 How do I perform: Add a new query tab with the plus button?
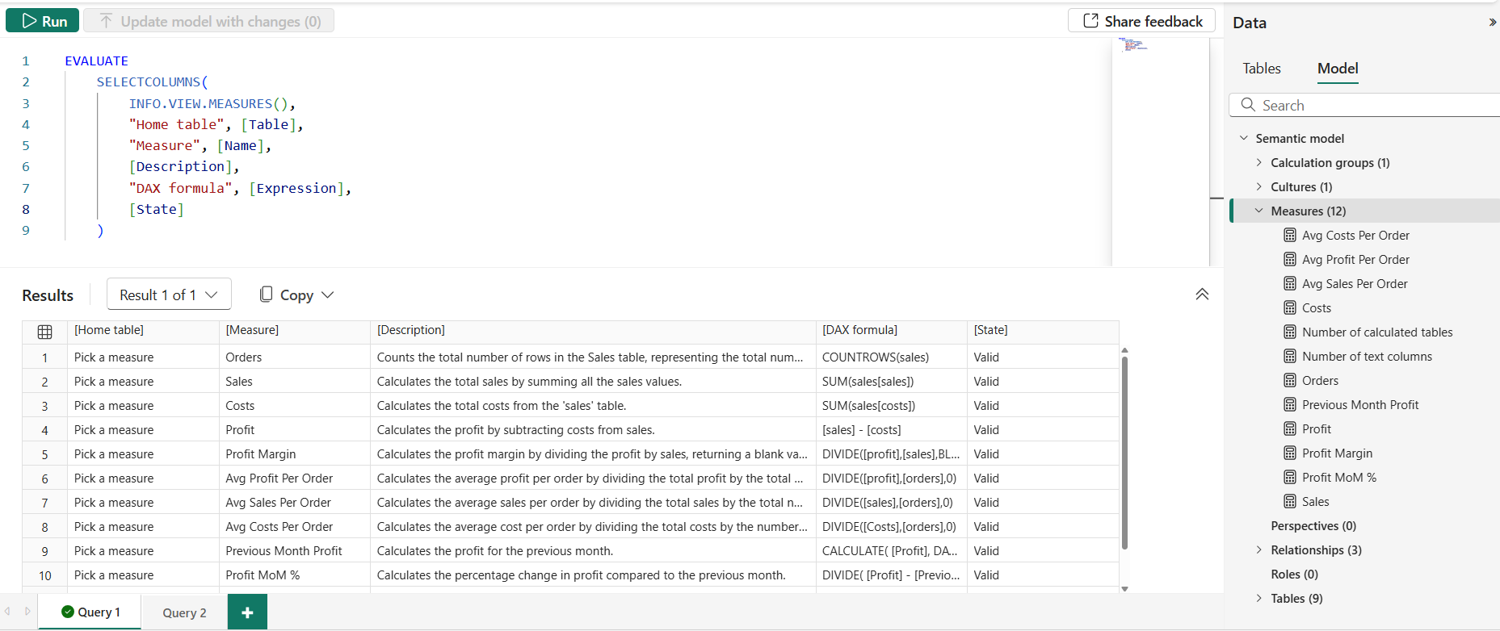(247, 612)
